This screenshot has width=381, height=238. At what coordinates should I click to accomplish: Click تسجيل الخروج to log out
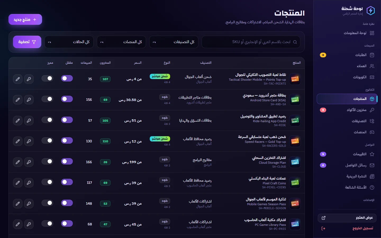tap(347, 228)
